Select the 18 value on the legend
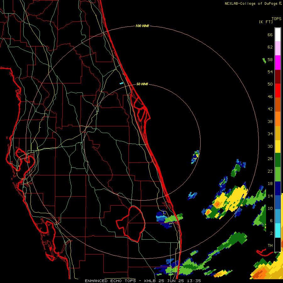The image size is (283, 283). pyautogui.click(x=270, y=184)
